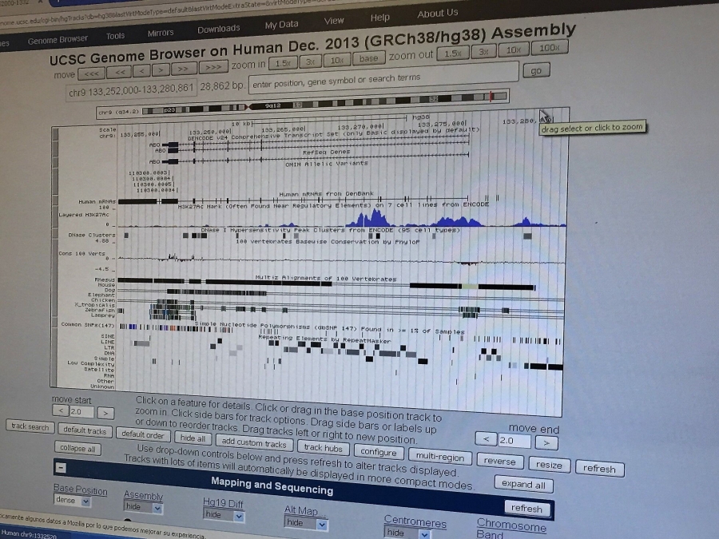The width and height of the screenshot is (719, 539).
Task: Click the multi-region button
Action: [440, 457]
